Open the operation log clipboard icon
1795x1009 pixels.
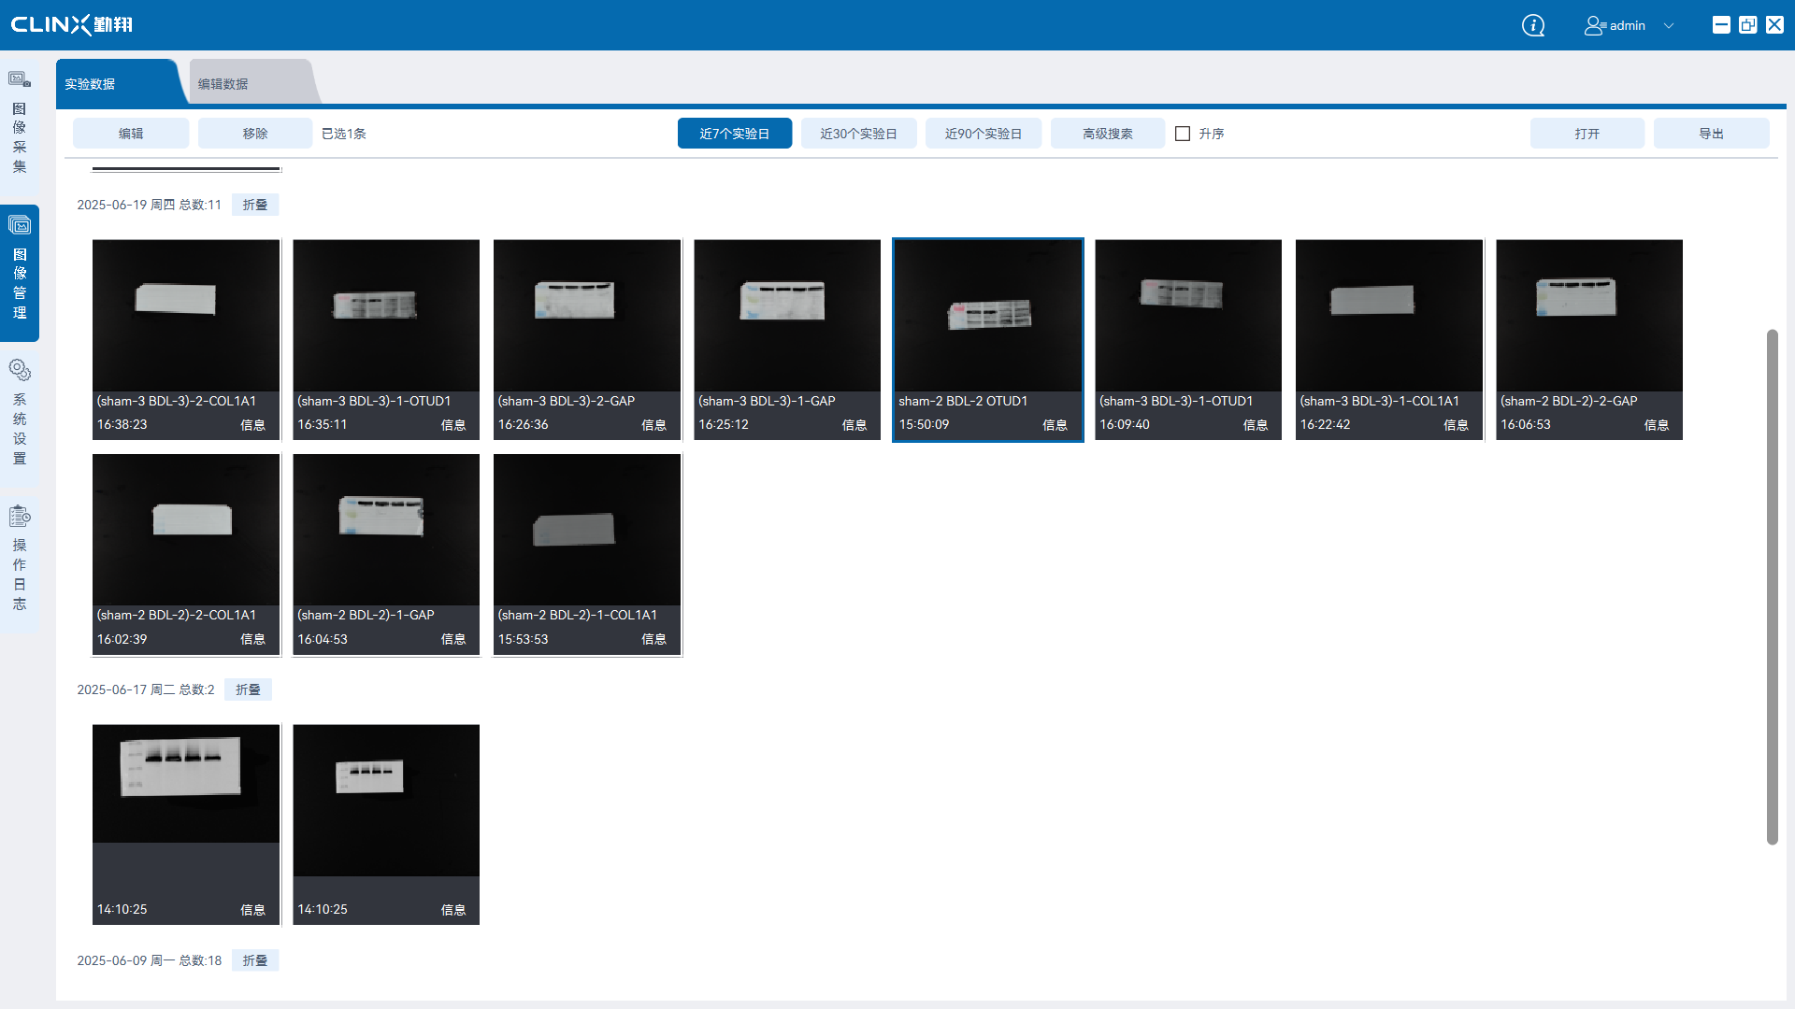tap(20, 516)
